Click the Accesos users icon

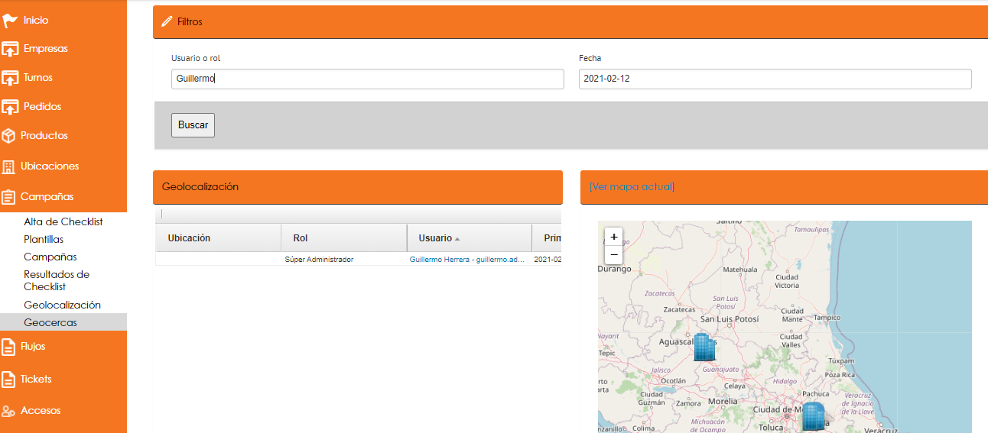click(x=8, y=411)
